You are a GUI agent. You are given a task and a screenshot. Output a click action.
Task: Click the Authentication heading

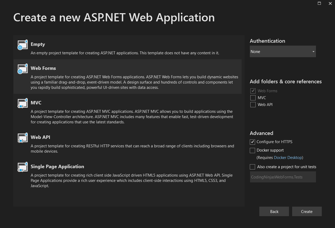(x=268, y=41)
